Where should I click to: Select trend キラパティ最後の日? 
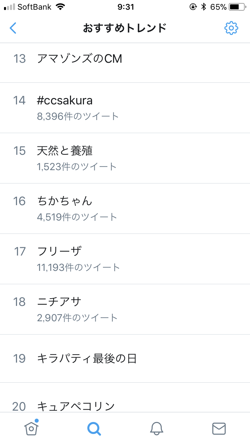[87, 359]
